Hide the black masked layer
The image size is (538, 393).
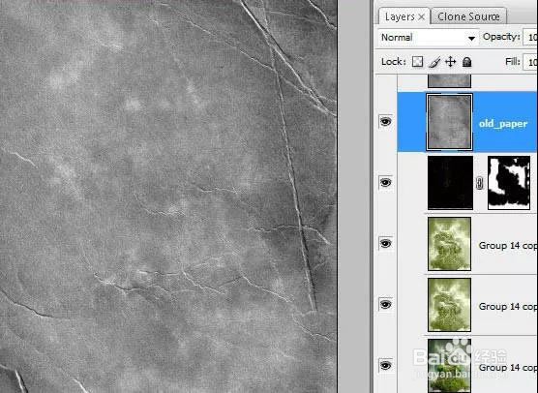(385, 182)
